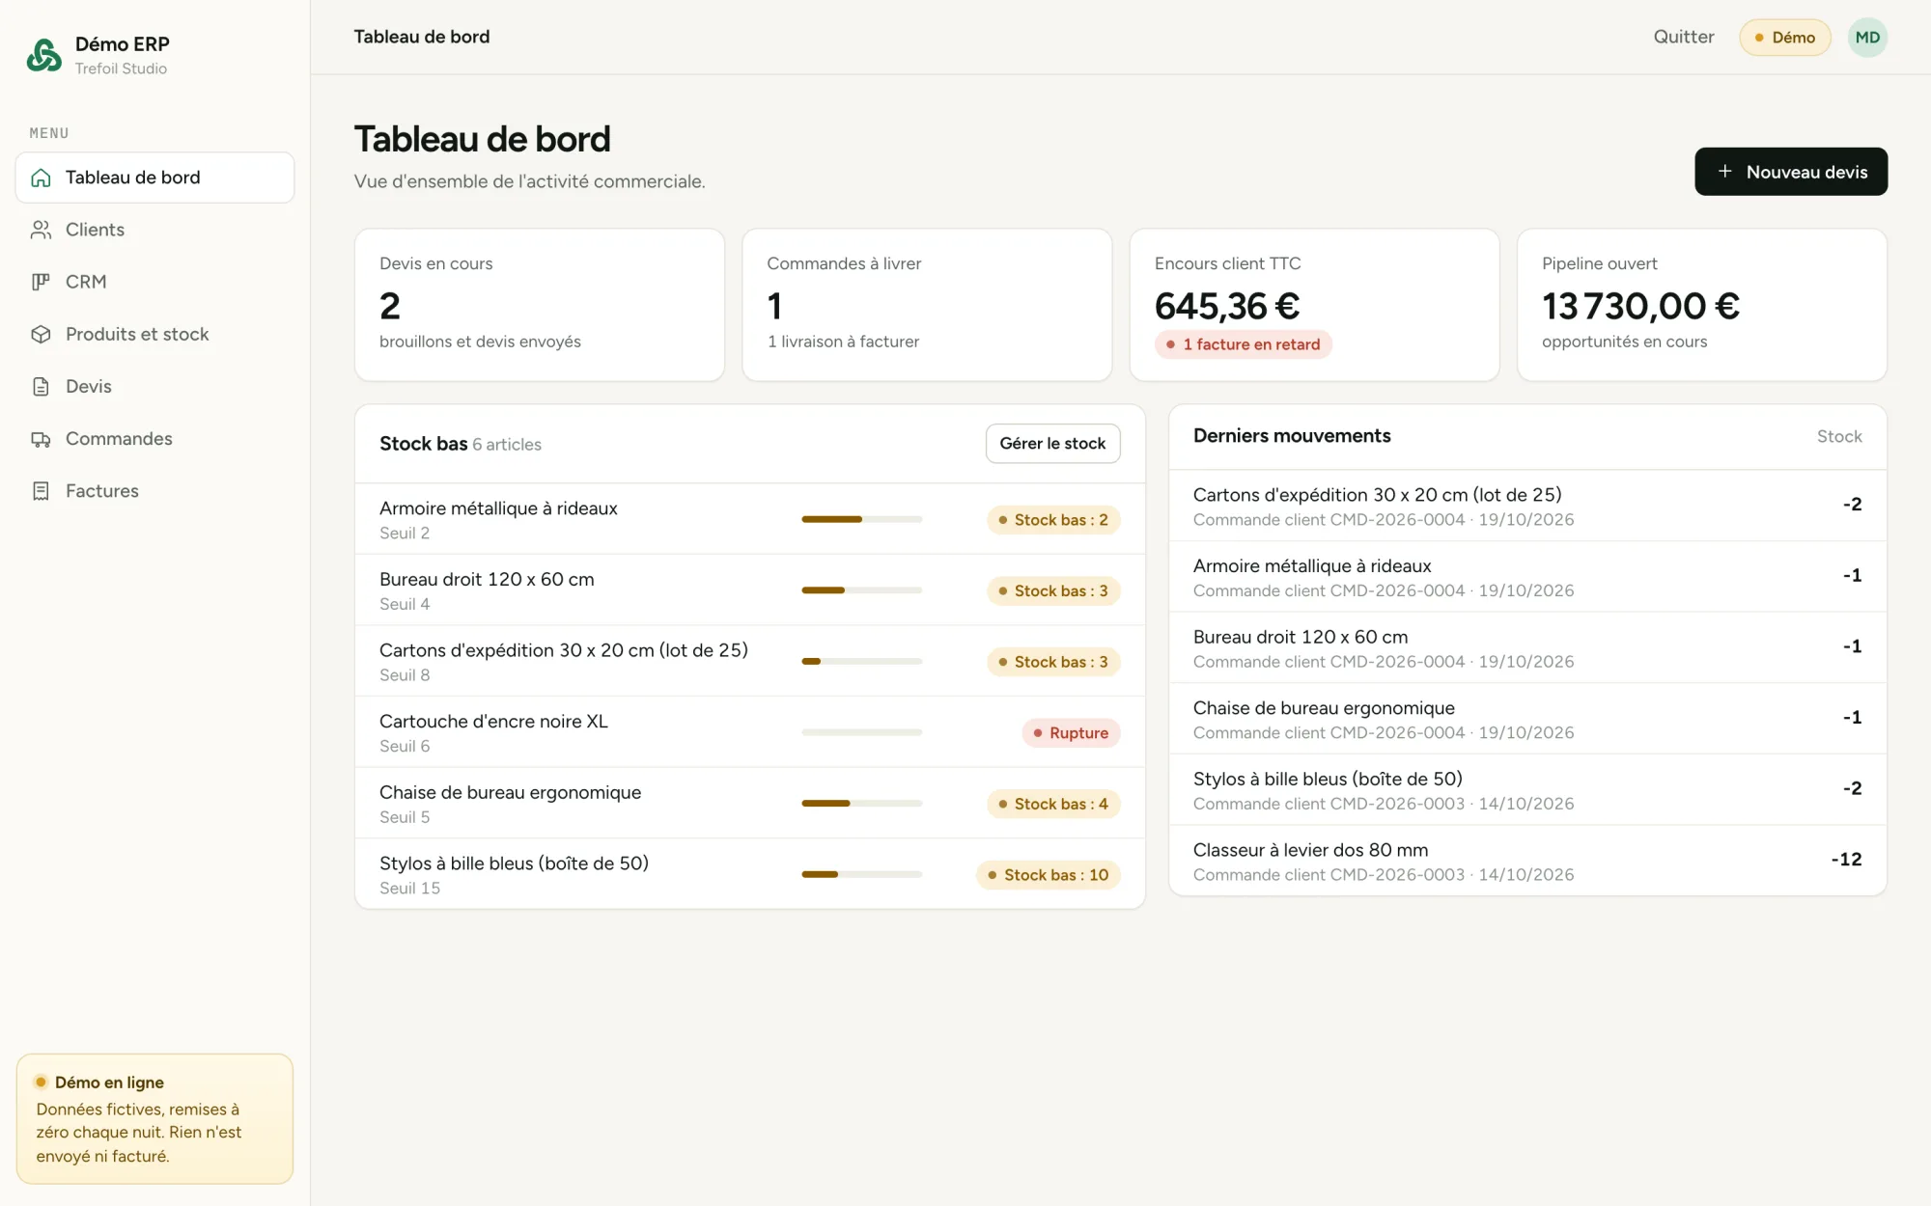Select Chaise de bureau ergonomique in Stock bas
The height and width of the screenshot is (1206, 1931).
pos(750,804)
